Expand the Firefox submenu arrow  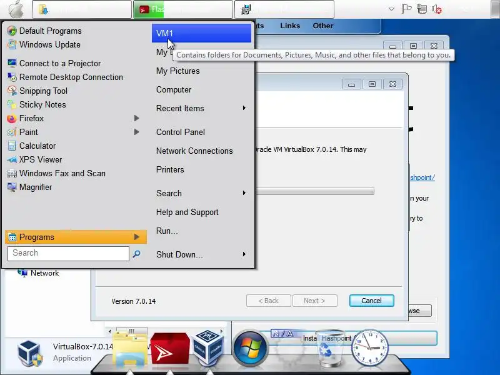pyautogui.click(x=136, y=118)
